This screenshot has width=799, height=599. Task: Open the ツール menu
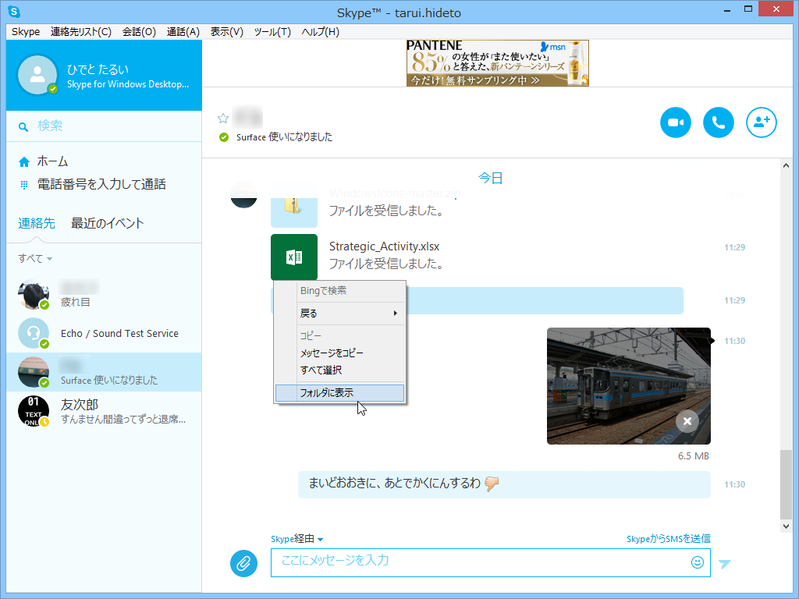(x=271, y=32)
